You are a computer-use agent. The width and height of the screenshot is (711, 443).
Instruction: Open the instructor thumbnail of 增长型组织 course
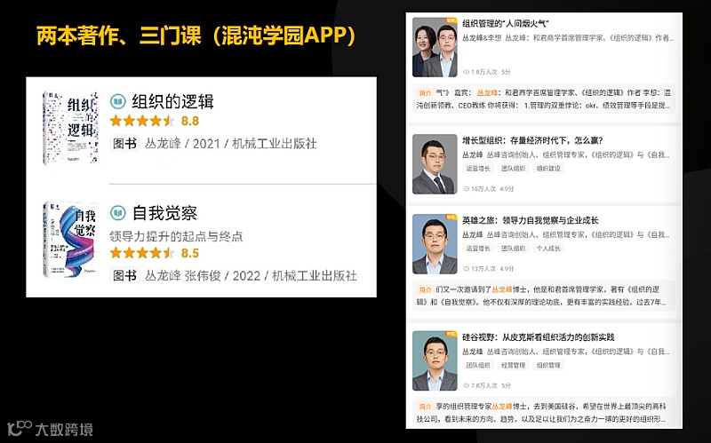(x=435, y=164)
